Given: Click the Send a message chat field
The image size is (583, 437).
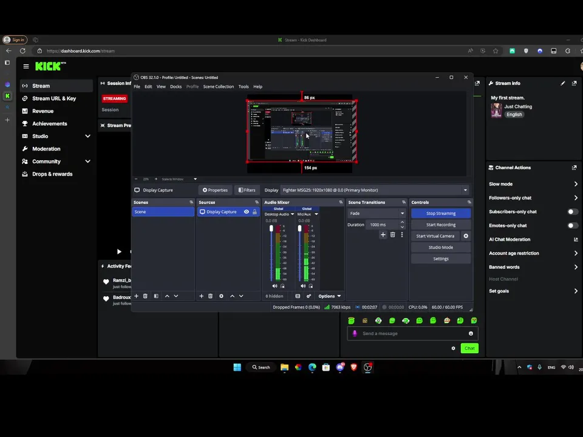Looking at the screenshot, I should tap(413, 333).
